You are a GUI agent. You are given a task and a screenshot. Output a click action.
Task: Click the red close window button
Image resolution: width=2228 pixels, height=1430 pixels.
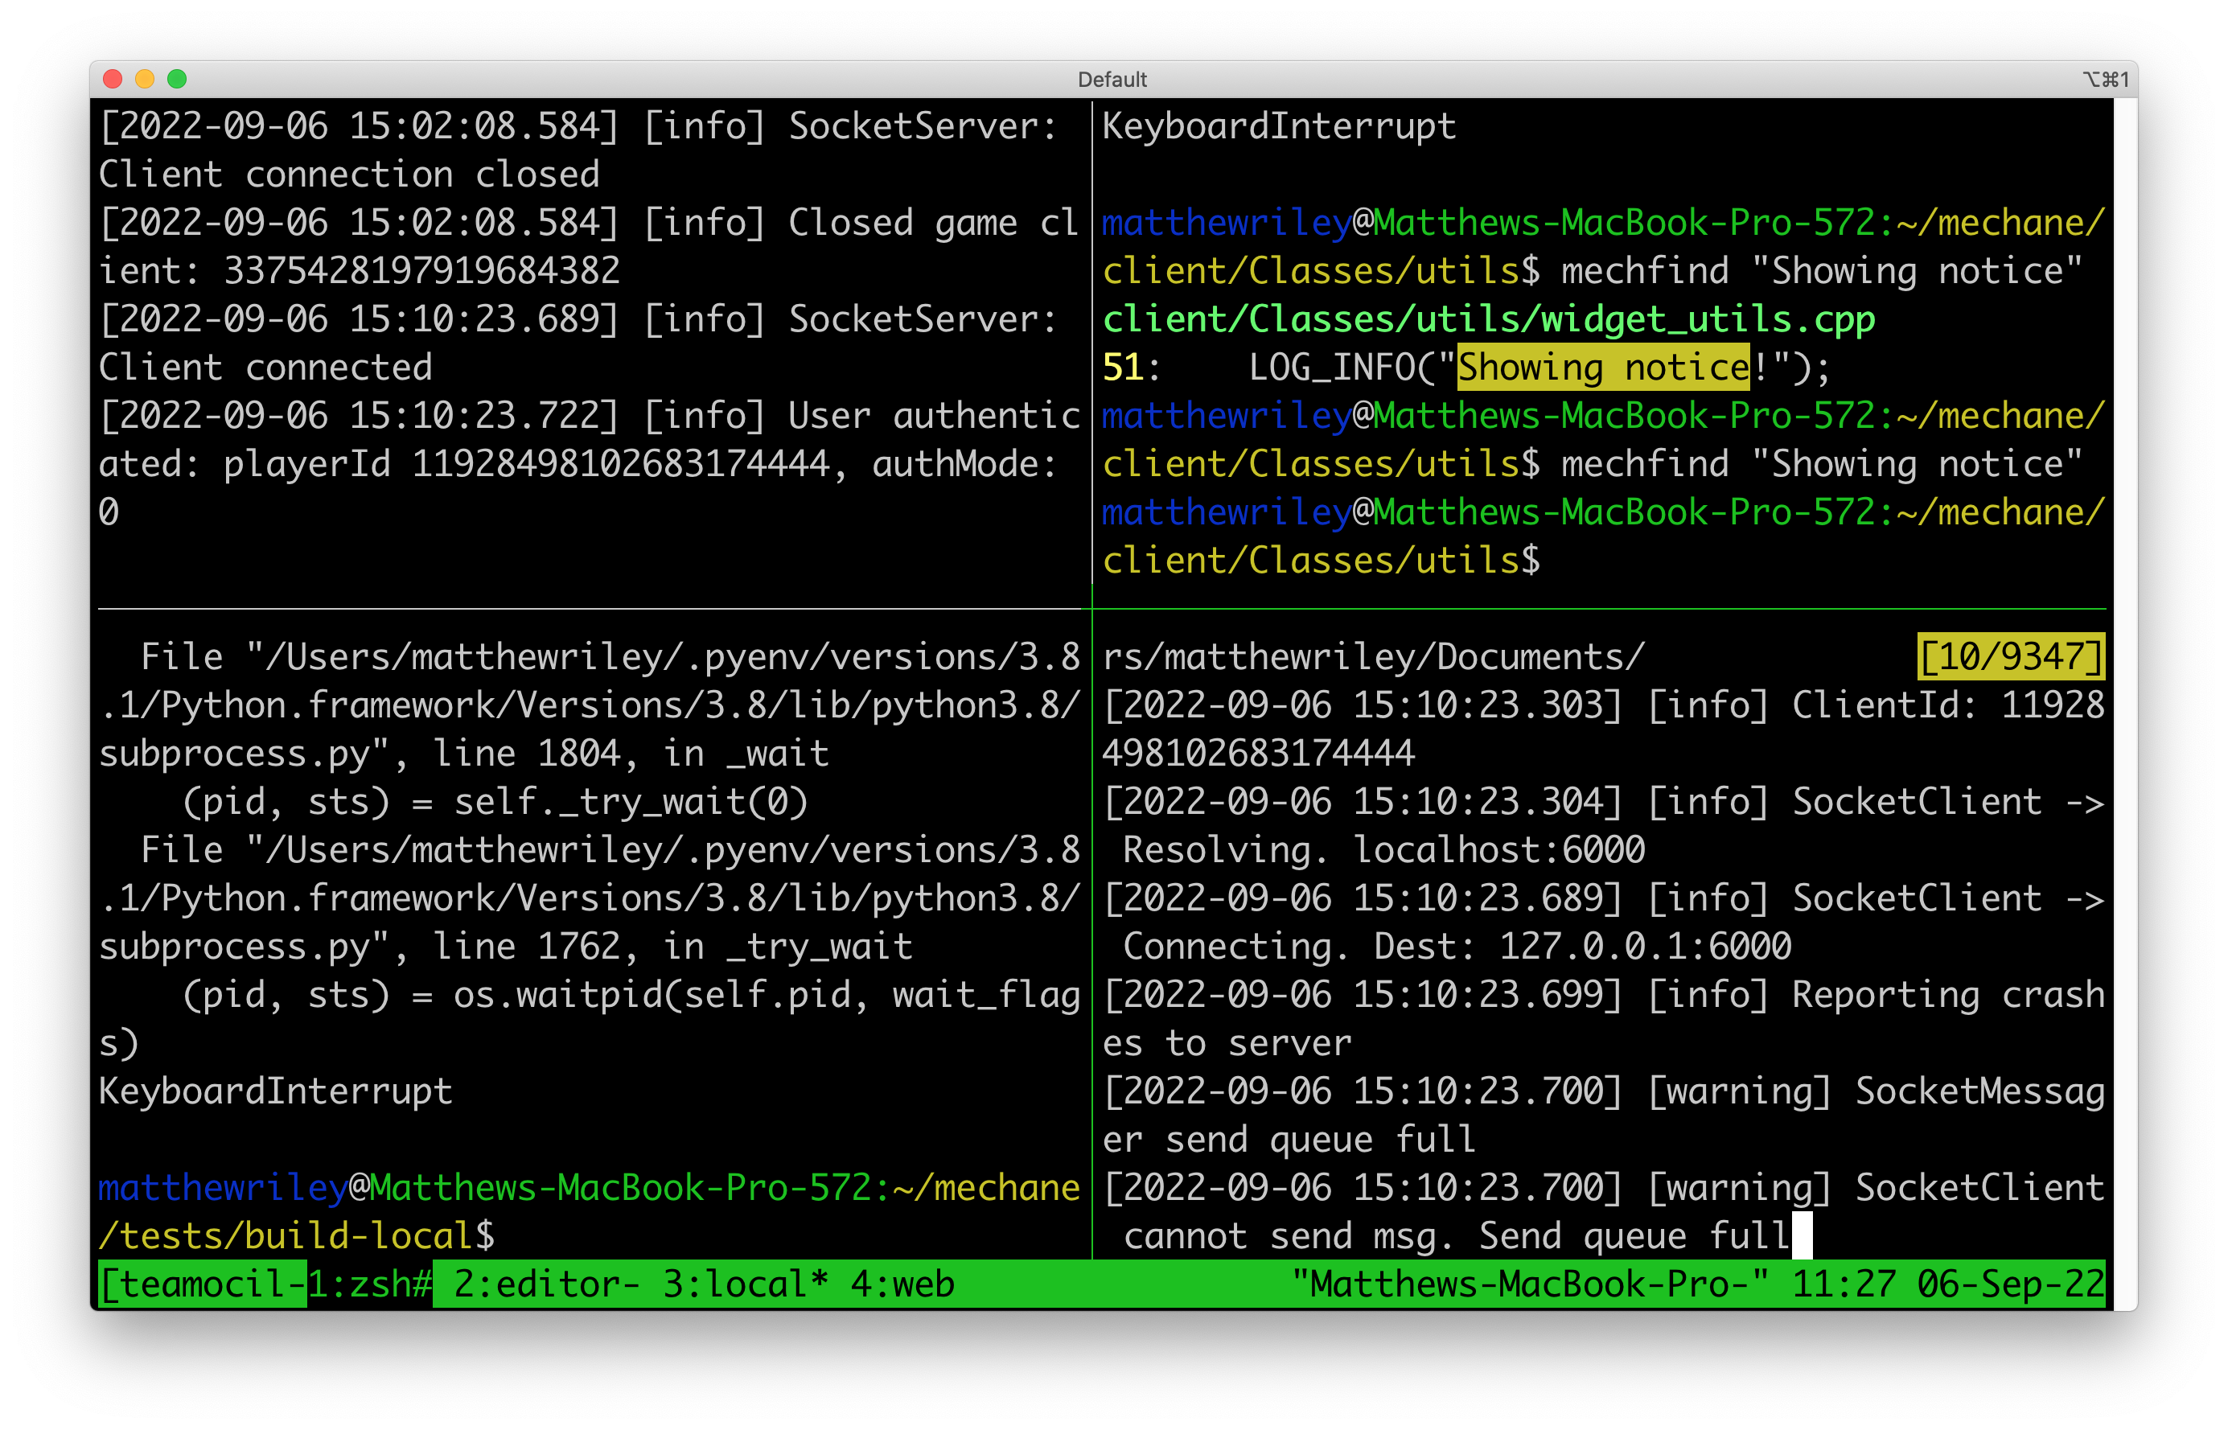pyautogui.click(x=113, y=79)
